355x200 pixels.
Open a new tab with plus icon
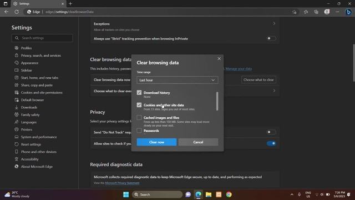pyautogui.click(x=70, y=4)
